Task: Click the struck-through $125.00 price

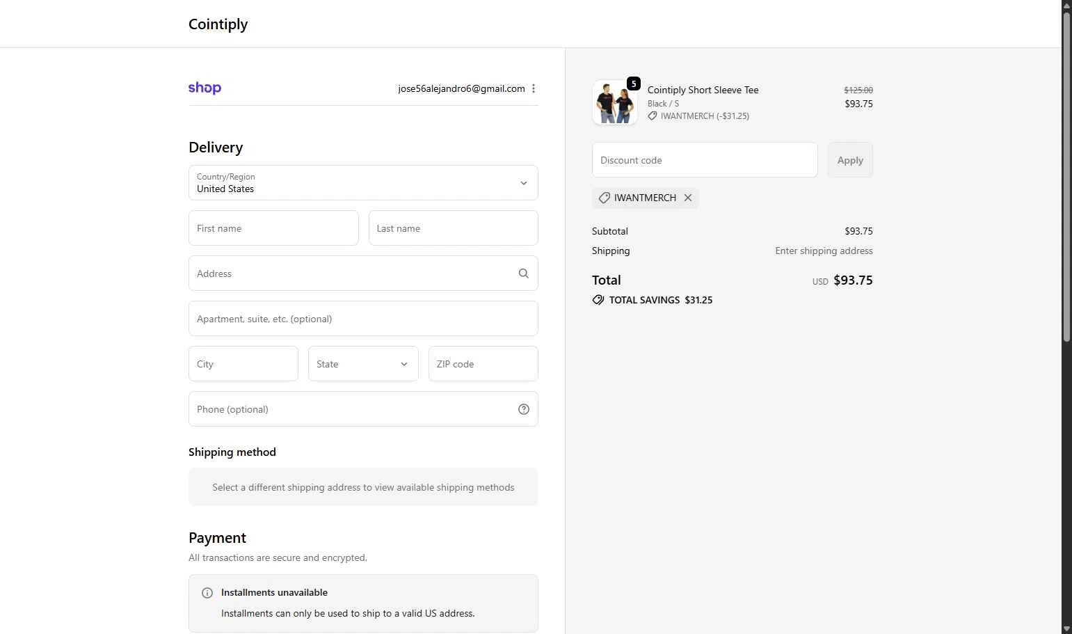Action: pos(858,90)
